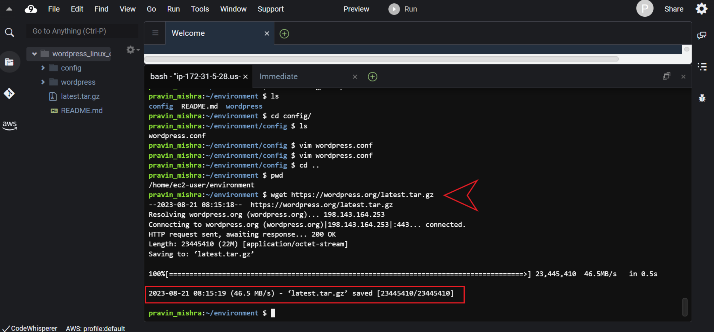714x332 pixels.
Task: Select latest.tar.gz file
Action: pos(80,96)
